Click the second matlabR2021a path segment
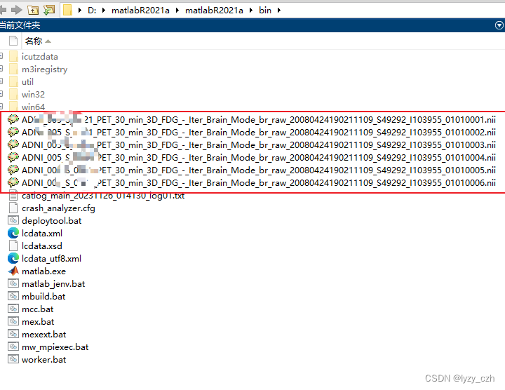The image size is (505, 390). pos(214,11)
